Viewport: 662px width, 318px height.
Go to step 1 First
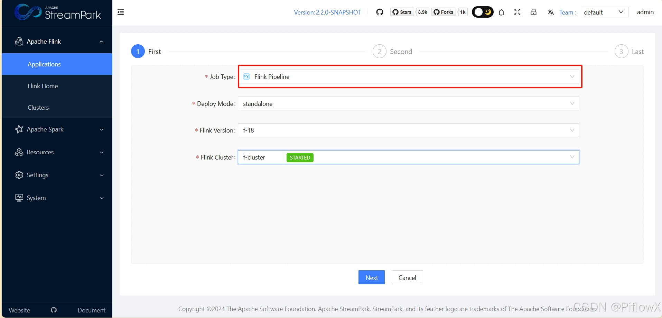(146, 52)
